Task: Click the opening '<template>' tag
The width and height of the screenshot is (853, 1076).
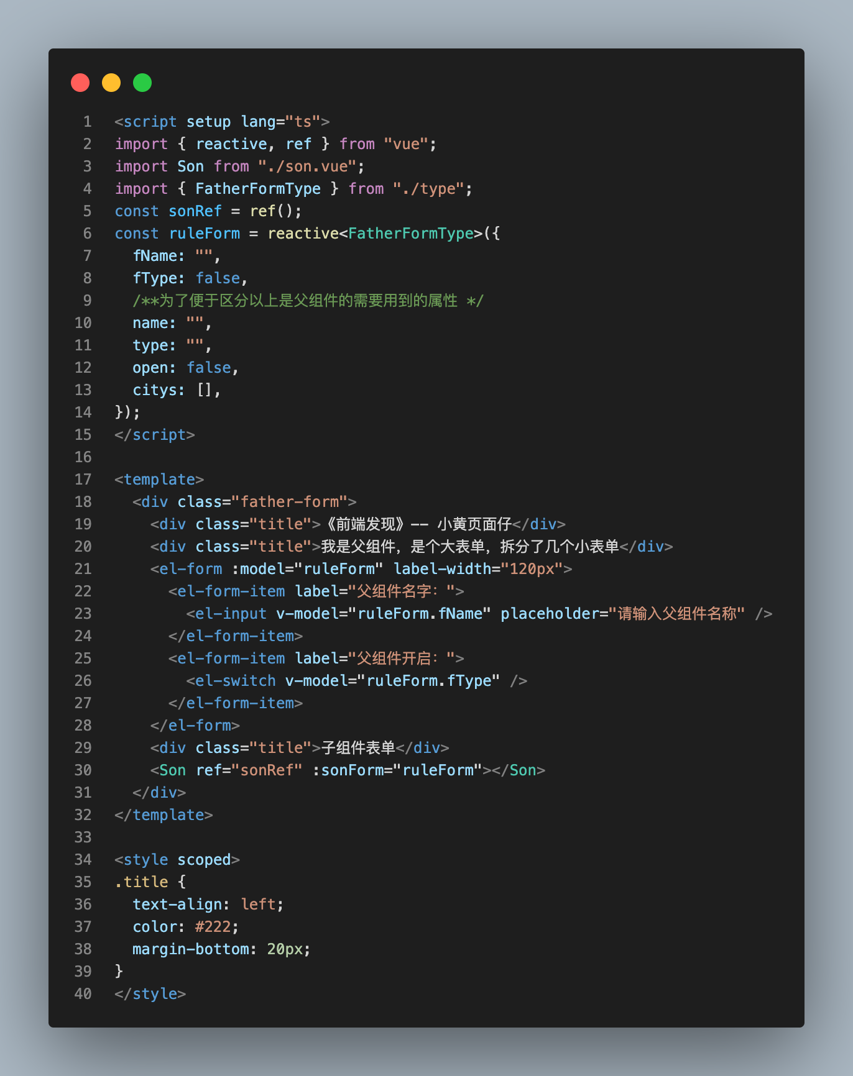Action: click(159, 480)
